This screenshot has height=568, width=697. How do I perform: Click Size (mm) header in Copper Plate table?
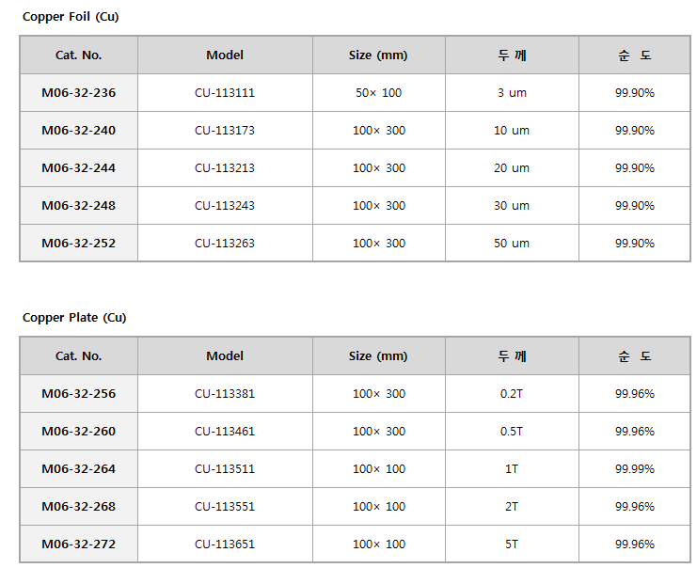(378, 356)
